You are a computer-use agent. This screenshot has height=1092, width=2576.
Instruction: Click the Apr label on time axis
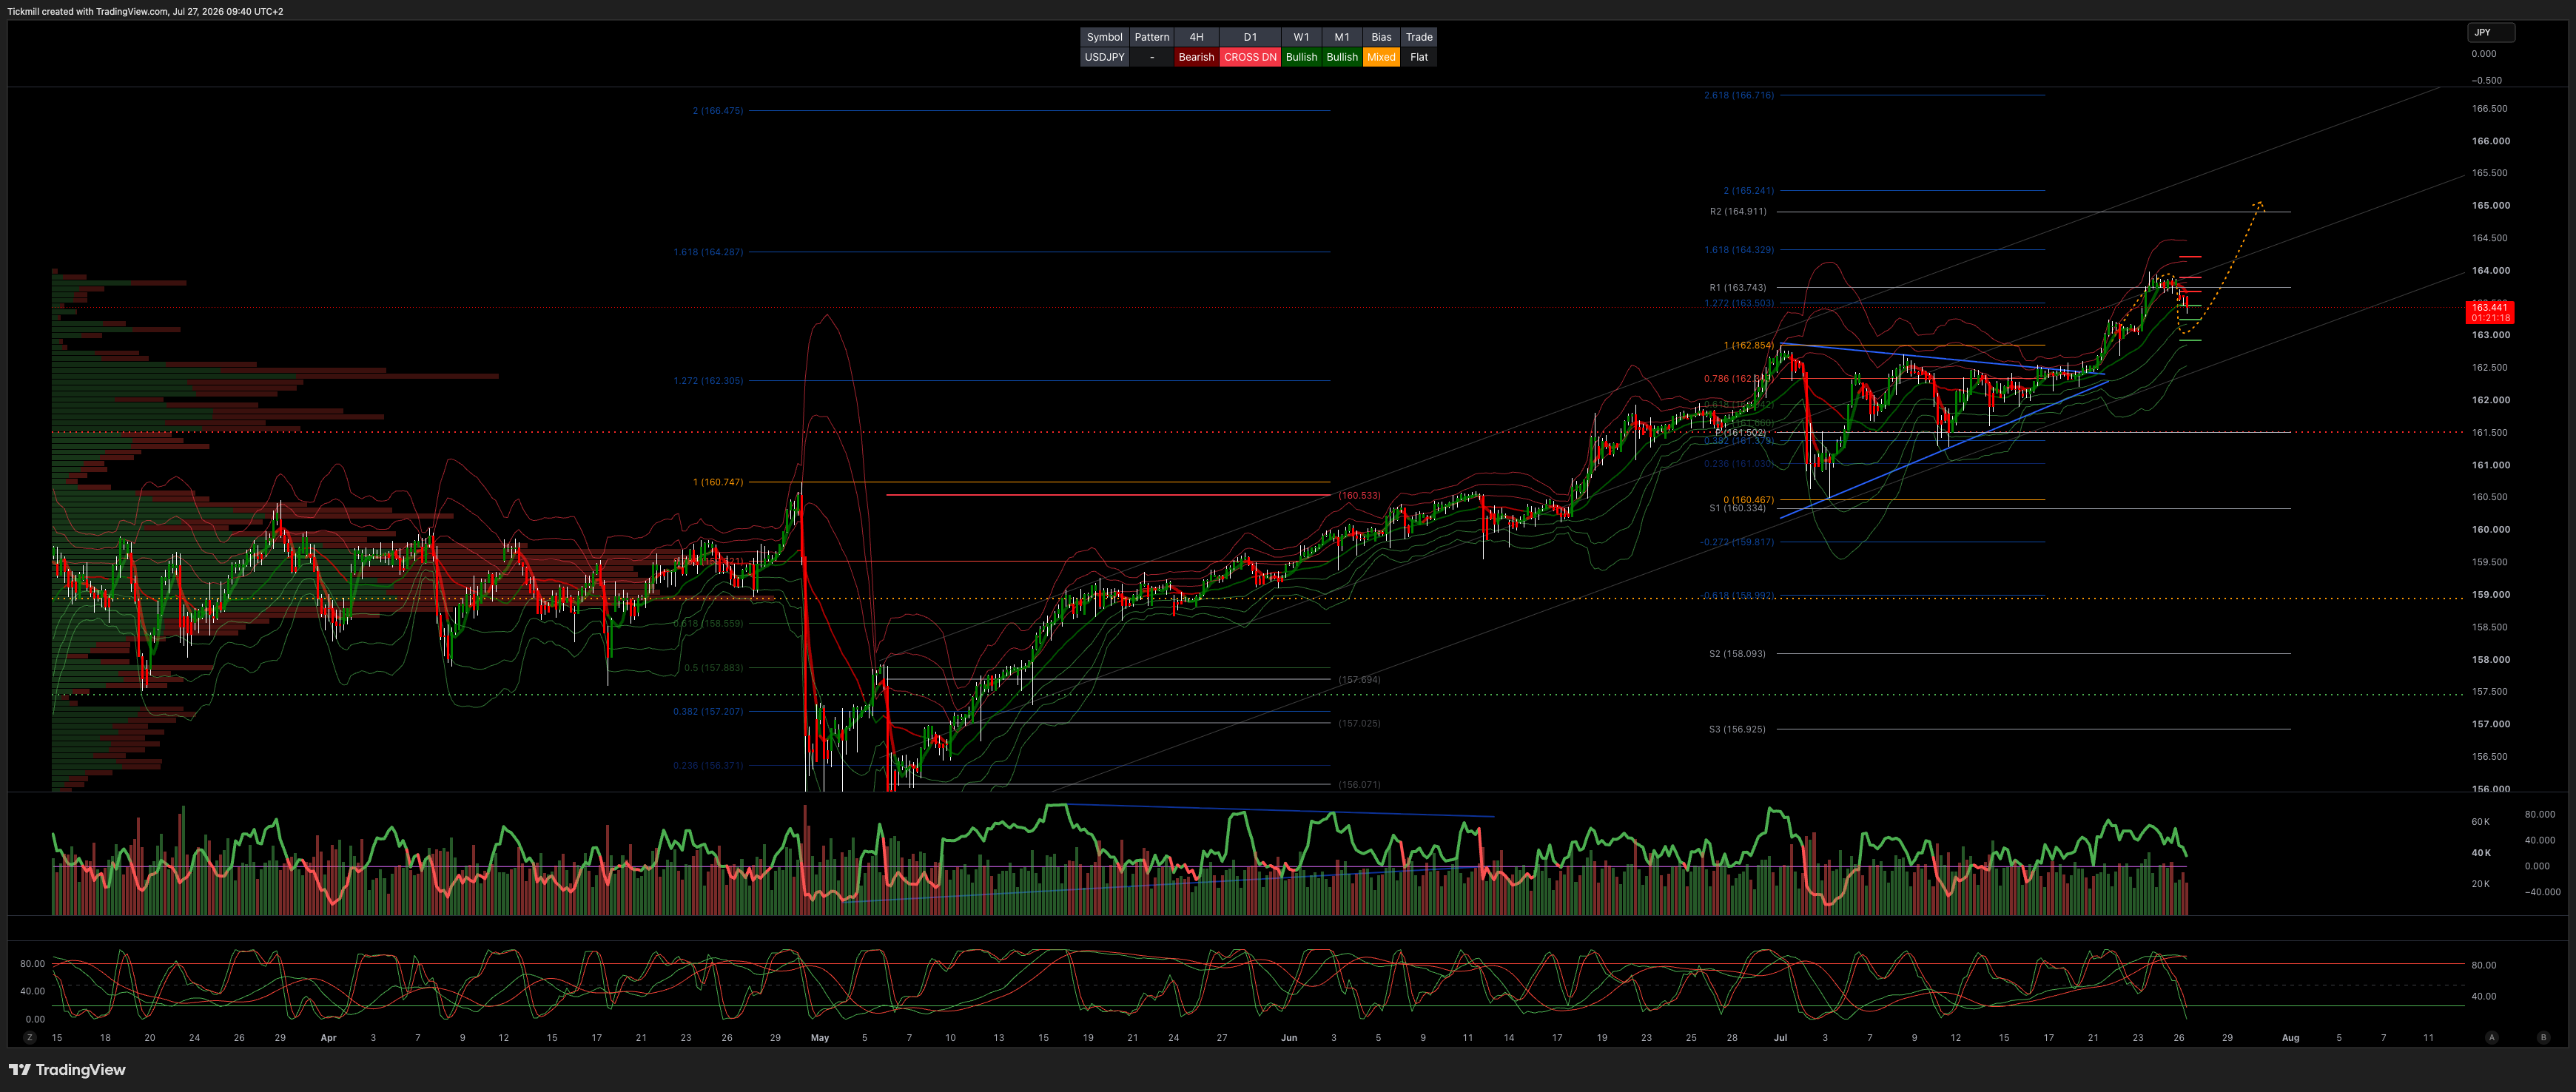click(x=328, y=1038)
